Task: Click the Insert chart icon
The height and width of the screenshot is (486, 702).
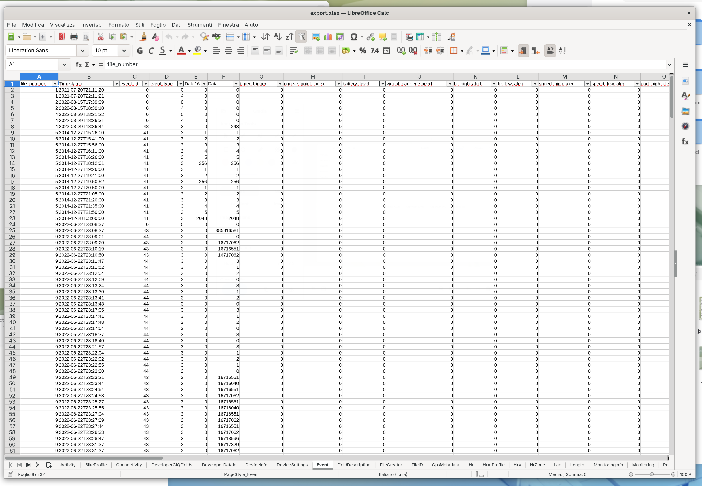Action: 328,37
